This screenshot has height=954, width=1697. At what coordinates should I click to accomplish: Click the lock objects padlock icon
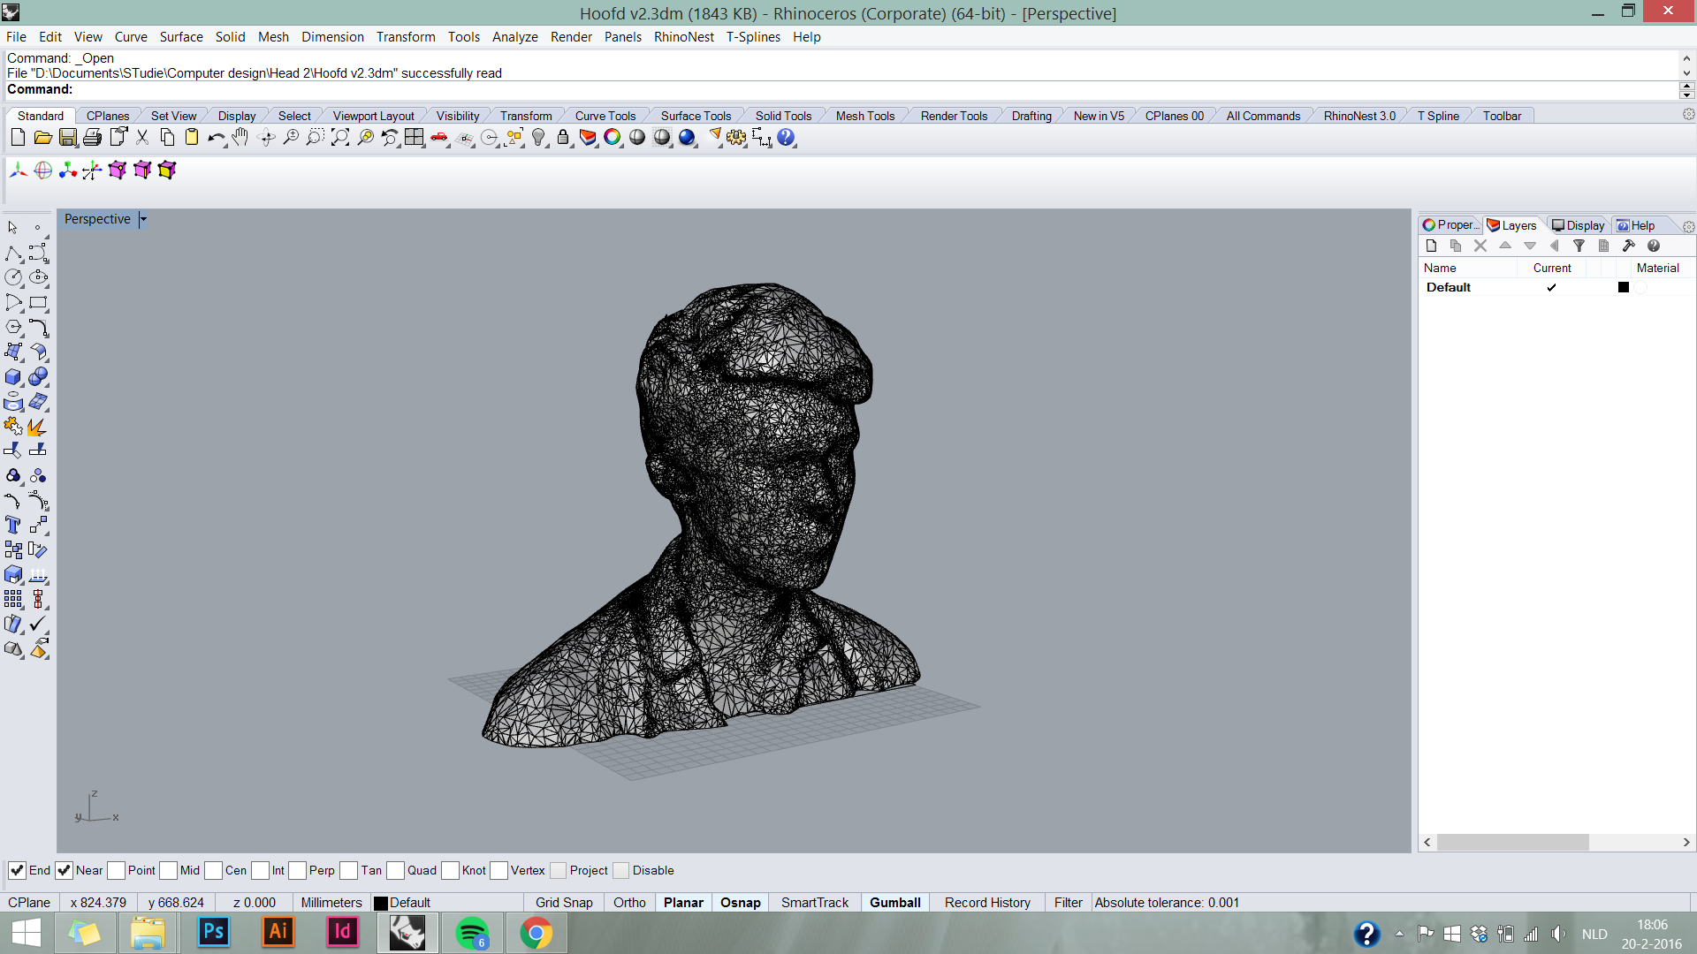pyautogui.click(x=563, y=138)
